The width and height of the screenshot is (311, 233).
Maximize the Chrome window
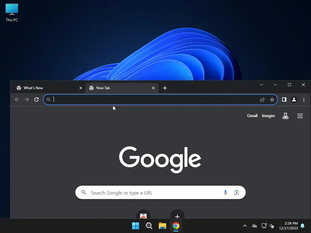[x=289, y=85]
